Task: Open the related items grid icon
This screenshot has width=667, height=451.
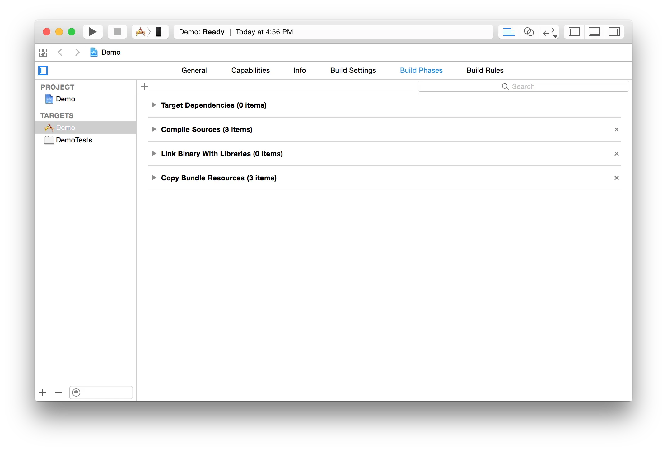Action: (43, 52)
